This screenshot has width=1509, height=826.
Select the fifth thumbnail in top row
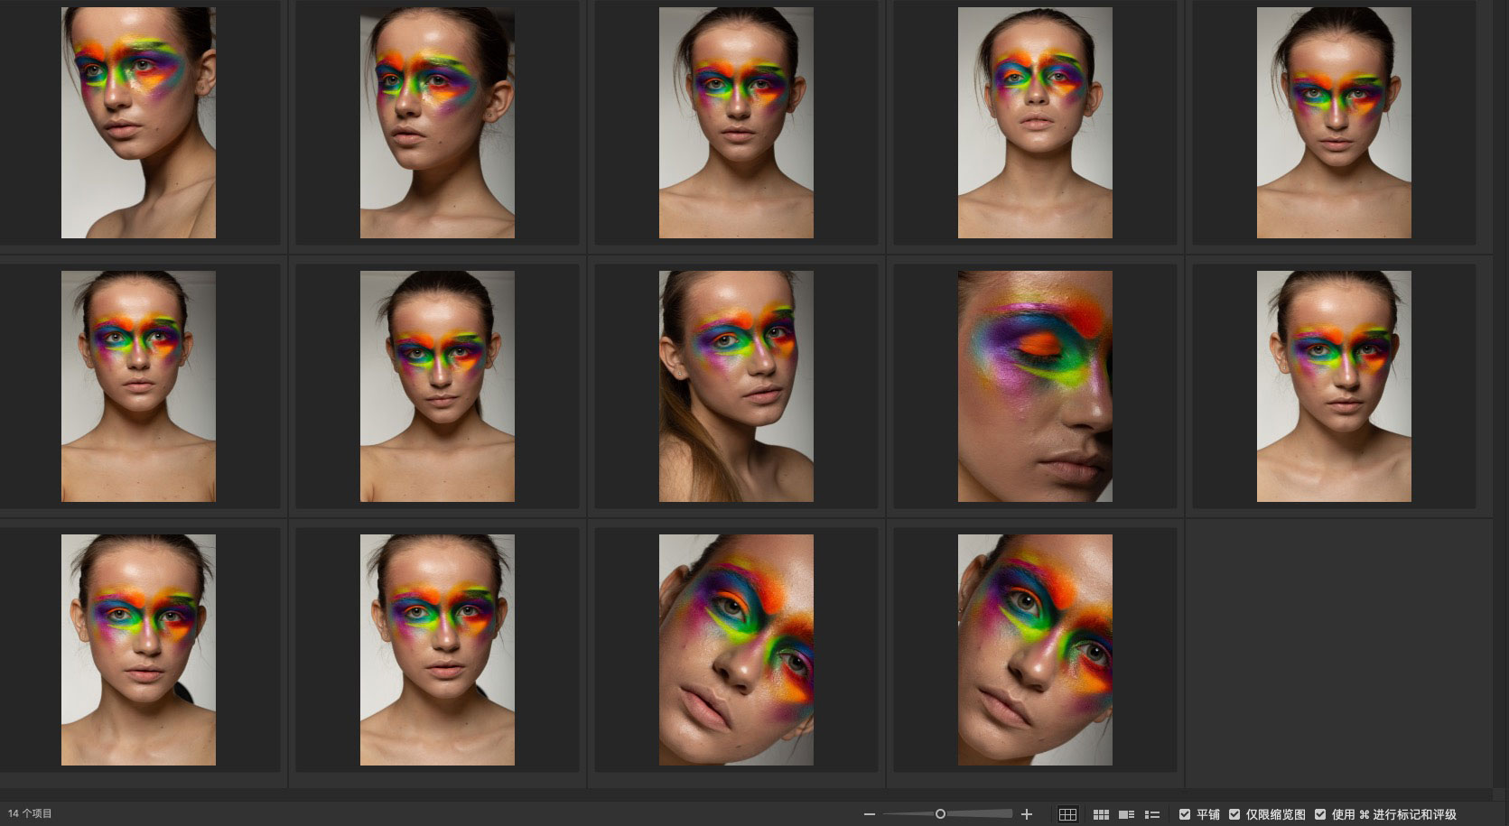1334,123
